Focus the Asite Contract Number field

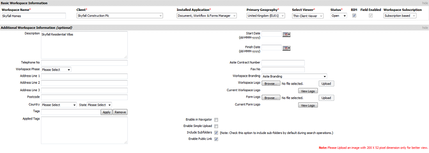[x=283, y=63]
